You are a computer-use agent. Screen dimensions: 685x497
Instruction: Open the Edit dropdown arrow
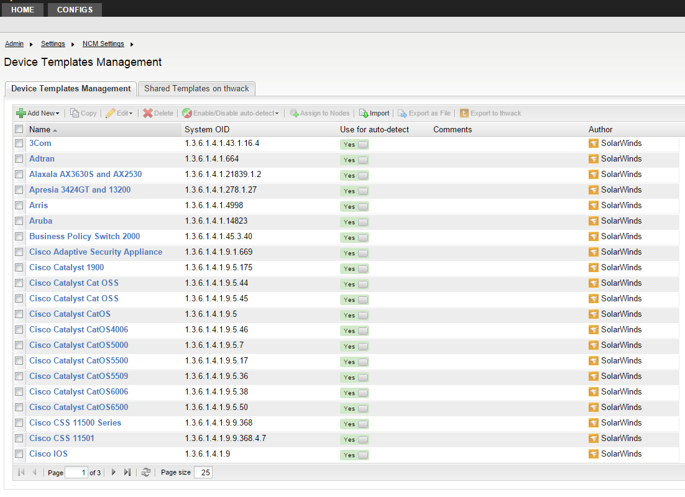point(131,114)
